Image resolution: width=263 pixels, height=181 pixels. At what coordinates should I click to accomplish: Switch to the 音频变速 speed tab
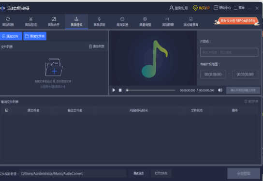click(x=122, y=21)
